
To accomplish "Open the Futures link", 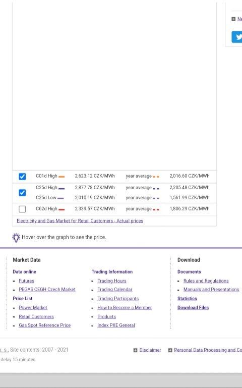I will click(26, 281).
